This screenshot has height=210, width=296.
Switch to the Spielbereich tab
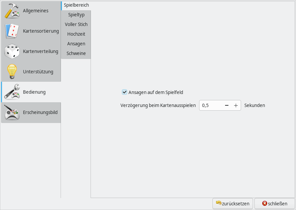(76, 5)
